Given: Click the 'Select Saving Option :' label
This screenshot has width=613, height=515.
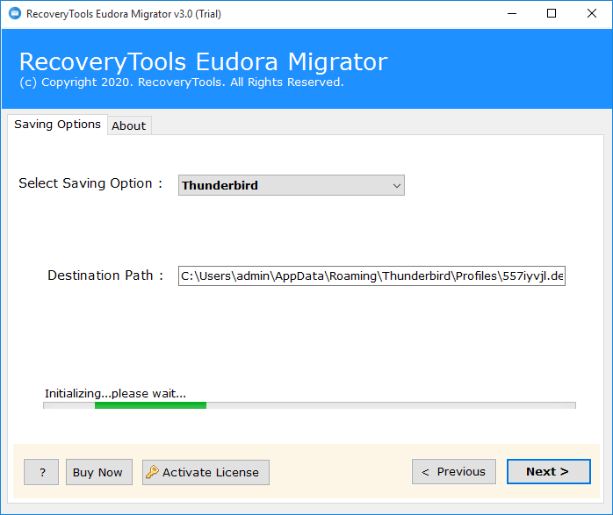Looking at the screenshot, I should 90,183.
